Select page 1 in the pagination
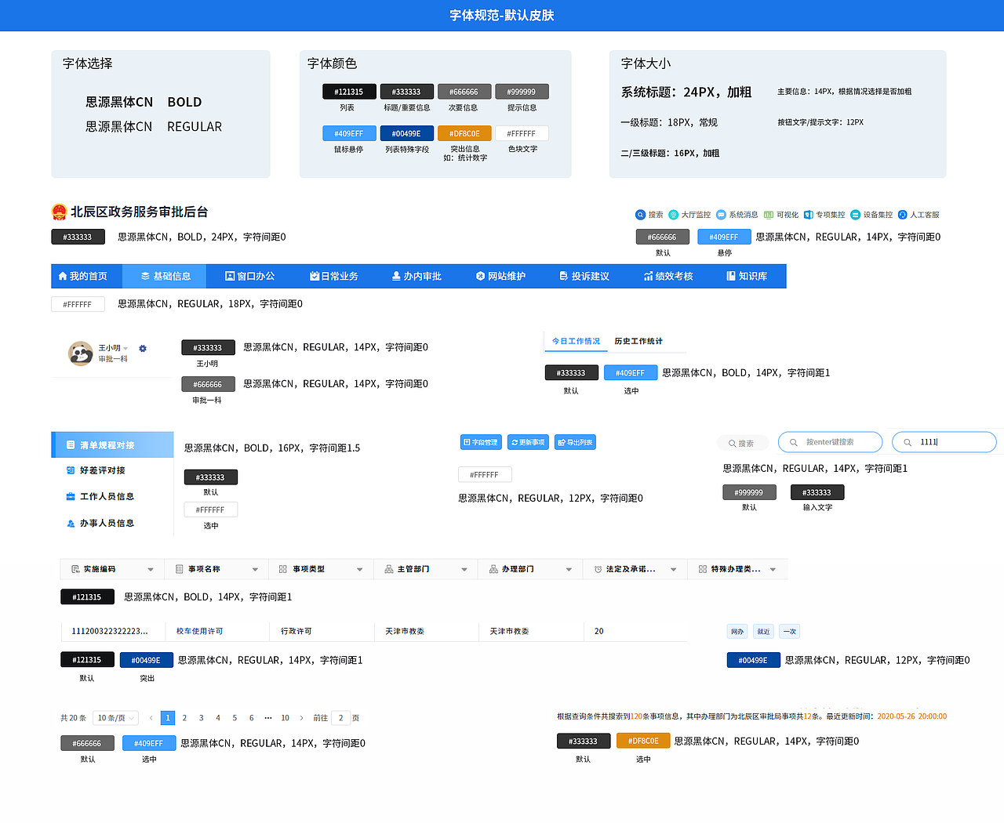Viewport: 1004px width, 823px height. click(168, 718)
